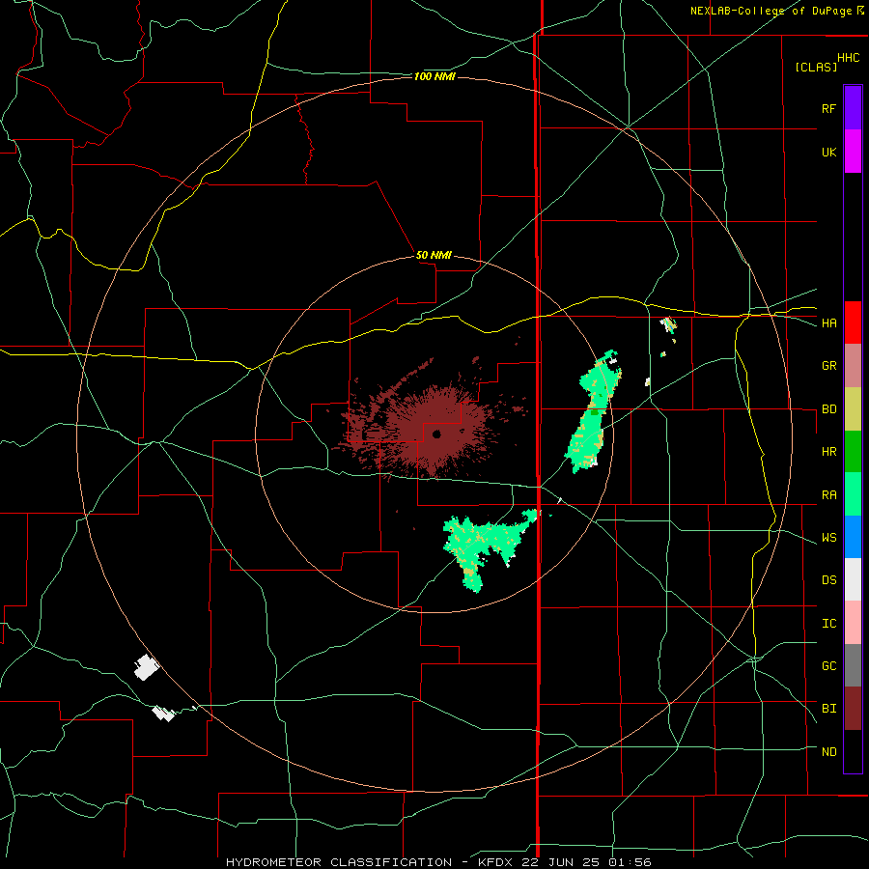Click the white DS dry snow swatch

click(x=853, y=579)
